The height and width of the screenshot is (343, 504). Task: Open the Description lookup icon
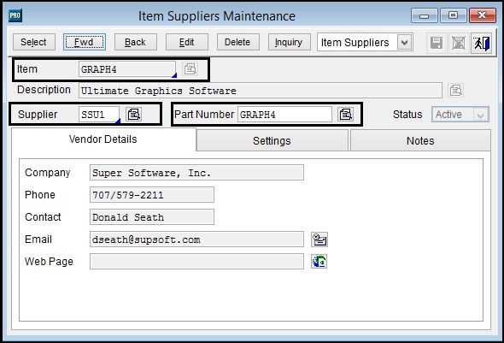pos(456,90)
